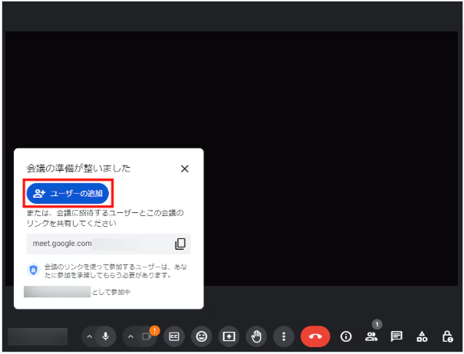Toggle the microphone mute button
The image size is (464, 354).
coord(105,336)
